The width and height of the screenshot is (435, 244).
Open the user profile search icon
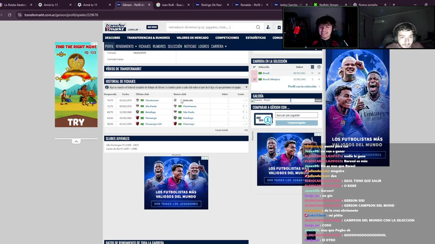tap(268, 27)
